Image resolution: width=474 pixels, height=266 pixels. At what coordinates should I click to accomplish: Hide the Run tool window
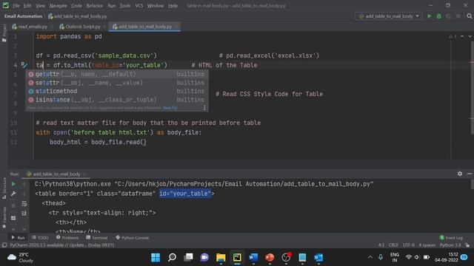[x=469, y=174]
